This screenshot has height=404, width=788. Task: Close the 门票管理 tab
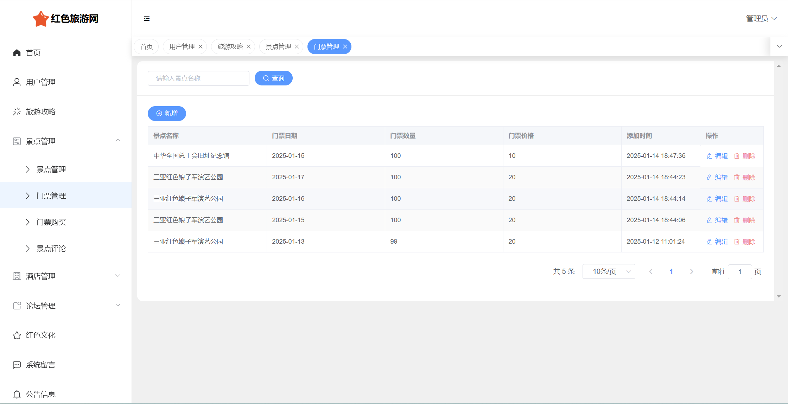(x=345, y=47)
